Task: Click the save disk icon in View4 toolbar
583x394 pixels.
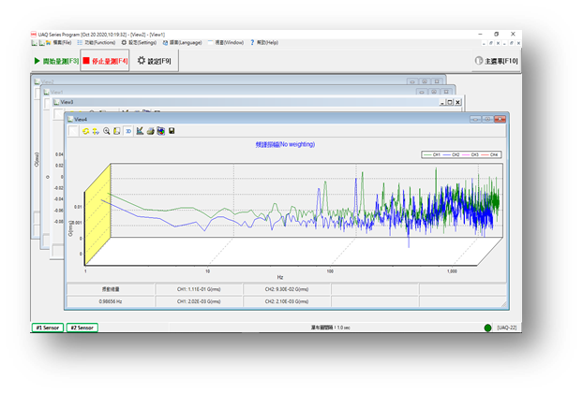Action: (172, 131)
